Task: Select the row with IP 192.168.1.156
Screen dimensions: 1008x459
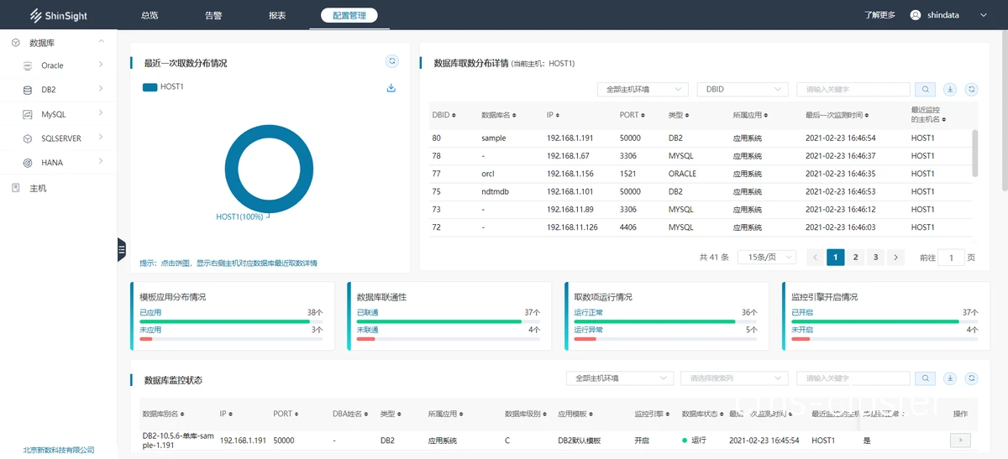Action: pos(702,174)
